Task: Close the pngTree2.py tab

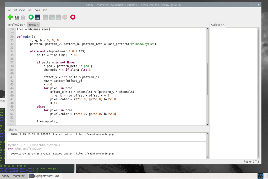Action: [25, 25]
